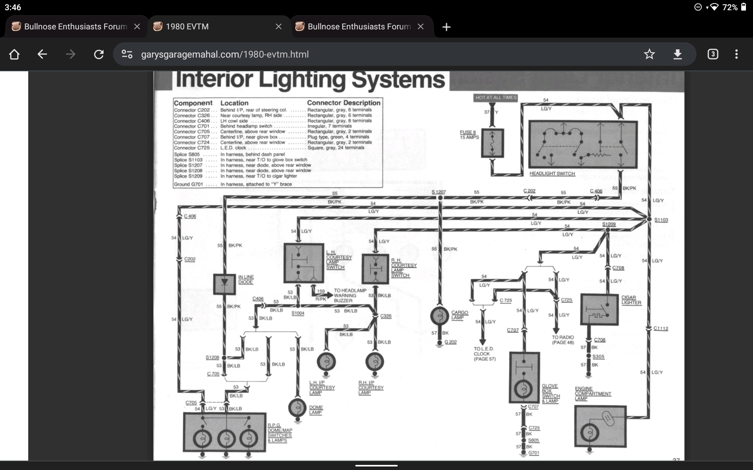Bookmark page with the star icon
Viewport: 753px width, 470px height.
coord(649,54)
